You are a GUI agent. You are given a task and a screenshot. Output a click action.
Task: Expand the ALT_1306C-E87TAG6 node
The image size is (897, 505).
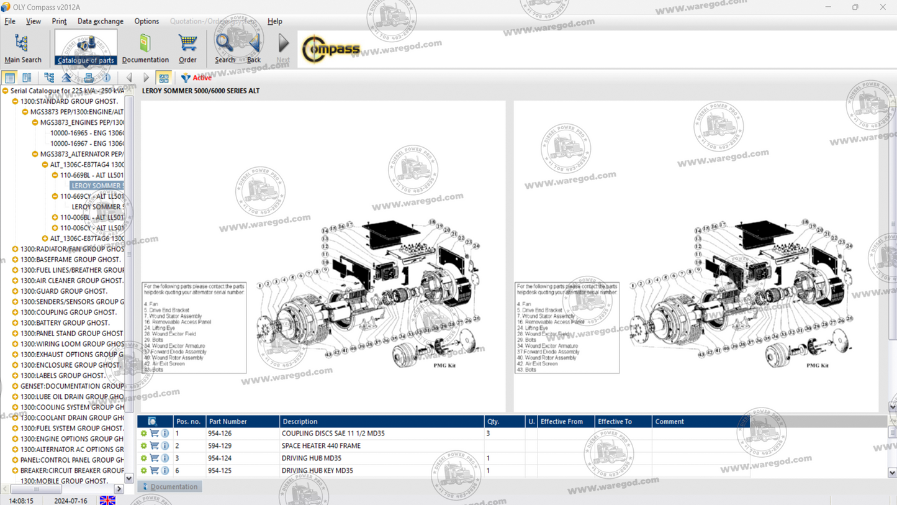pyautogui.click(x=45, y=239)
